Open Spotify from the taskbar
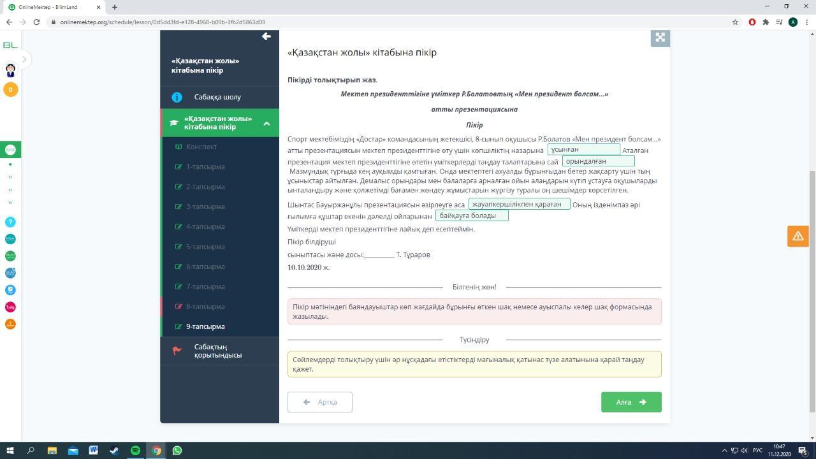The width and height of the screenshot is (816, 459). coord(135,451)
